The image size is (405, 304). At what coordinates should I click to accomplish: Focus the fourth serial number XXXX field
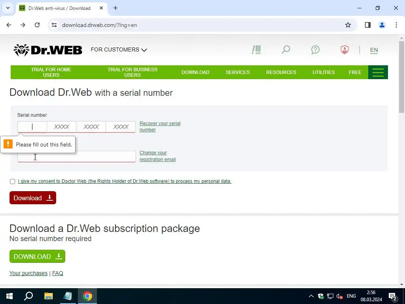(x=121, y=127)
